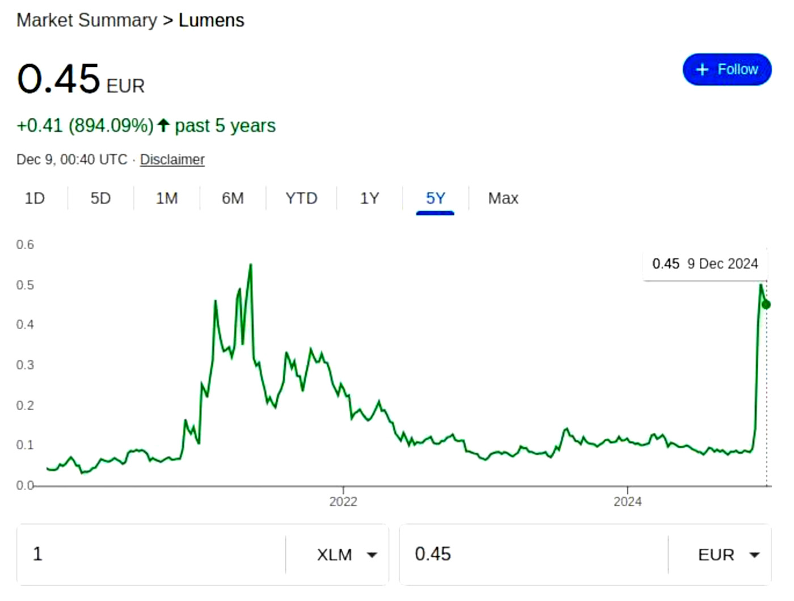Viewport: 794px width, 601px height.
Task: Click the EUR amount field showing 0.45
Action: point(534,554)
